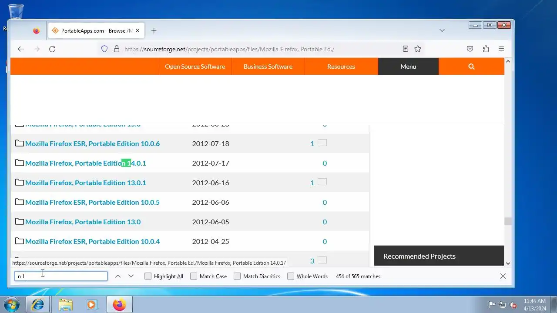Open Windows Explorer folder in taskbar
Screen dimensions: 557x313
(66, 305)
